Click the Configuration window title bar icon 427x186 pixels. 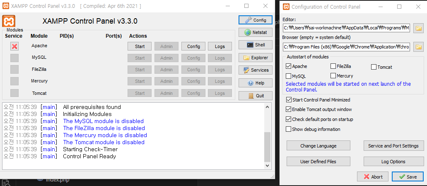pyautogui.click(x=286, y=7)
